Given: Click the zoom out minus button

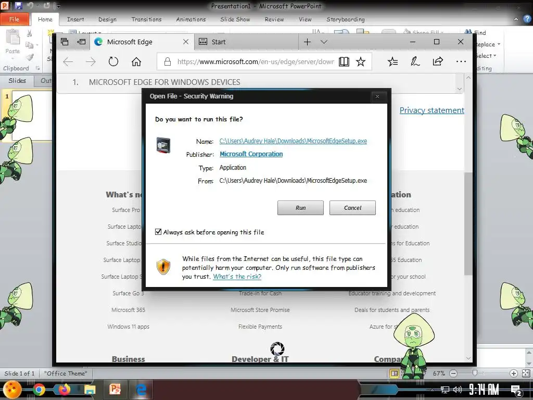Looking at the screenshot, I should click(453, 373).
